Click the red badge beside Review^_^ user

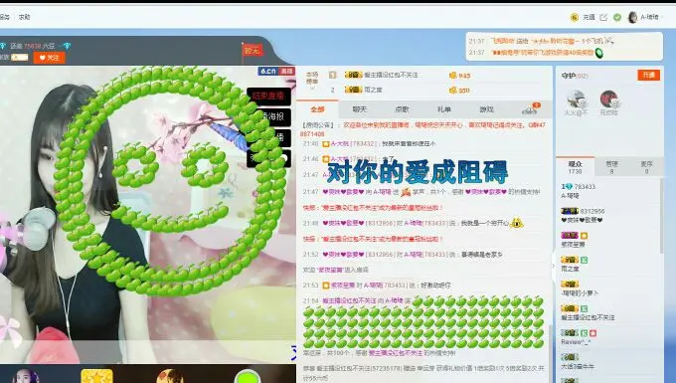coord(592,333)
